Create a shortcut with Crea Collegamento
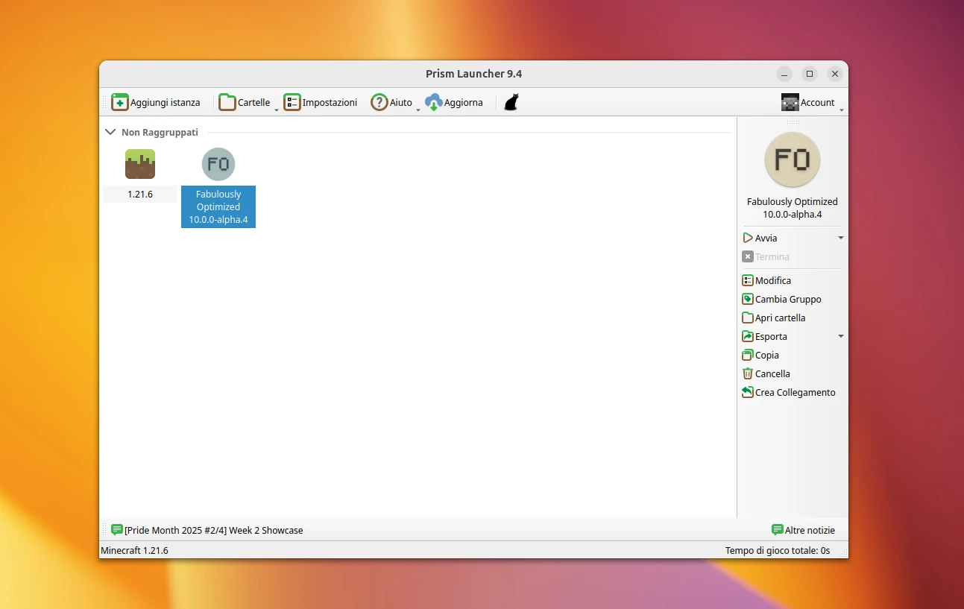The image size is (964, 609). point(746,392)
